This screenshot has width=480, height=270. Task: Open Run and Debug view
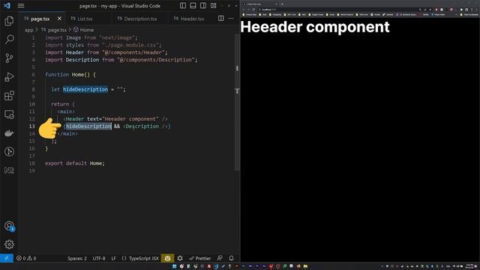(9, 76)
